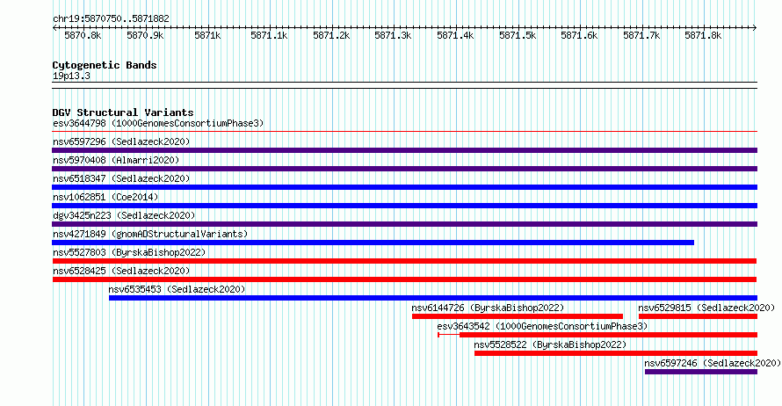Click the 5871.7k ruler tick label
This screenshot has width=782, height=406.
coord(641,35)
